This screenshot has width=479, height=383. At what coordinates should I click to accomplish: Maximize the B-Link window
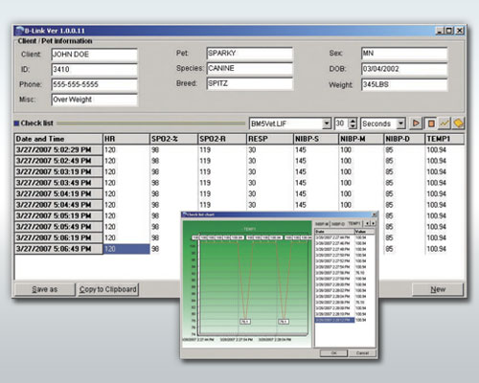(x=449, y=31)
